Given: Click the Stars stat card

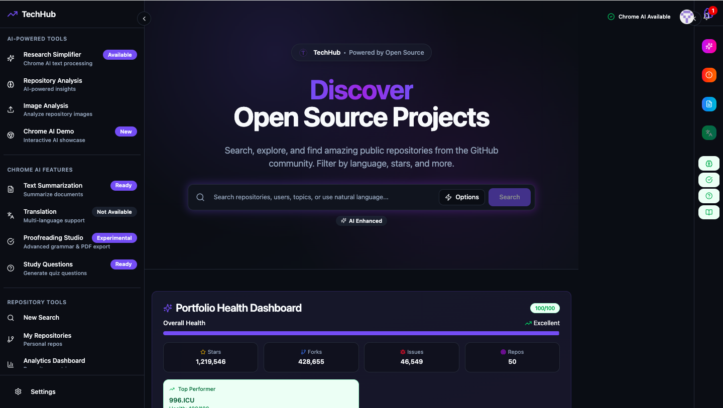Looking at the screenshot, I should point(211,357).
